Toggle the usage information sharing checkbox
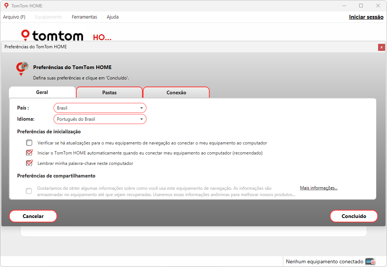The image size is (387, 267). (29, 191)
